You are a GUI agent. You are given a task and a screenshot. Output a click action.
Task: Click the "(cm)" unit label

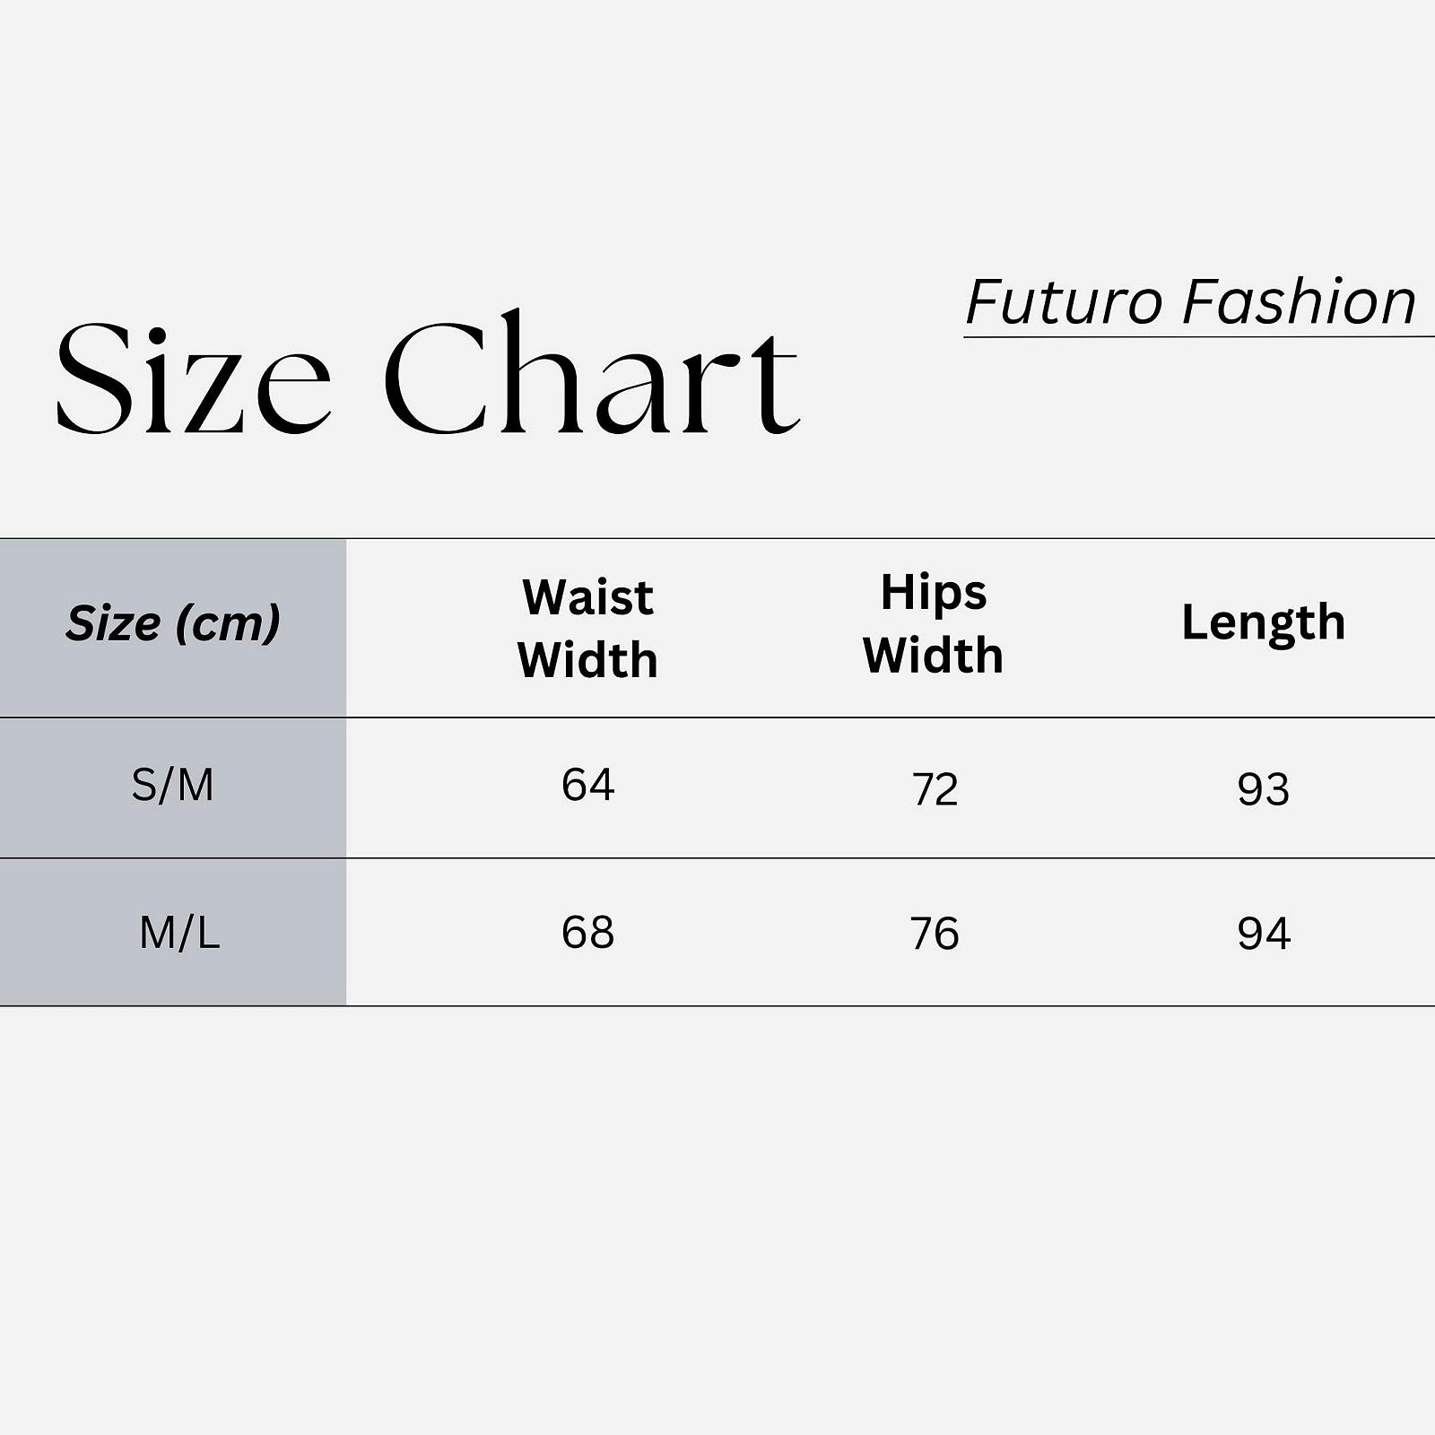pos(228,624)
